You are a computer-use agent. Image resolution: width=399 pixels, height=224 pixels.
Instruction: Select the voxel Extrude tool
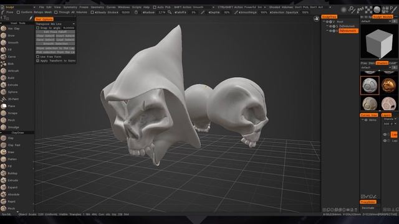pos(9,85)
